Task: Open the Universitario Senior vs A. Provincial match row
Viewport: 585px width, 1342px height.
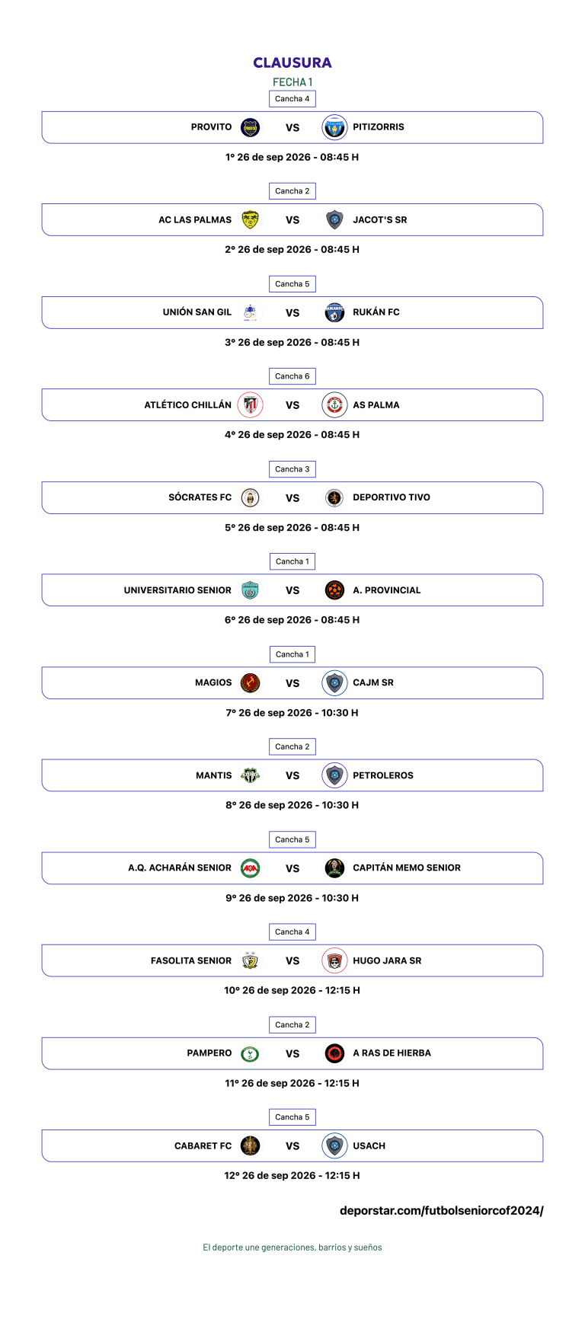Action: click(292, 590)
